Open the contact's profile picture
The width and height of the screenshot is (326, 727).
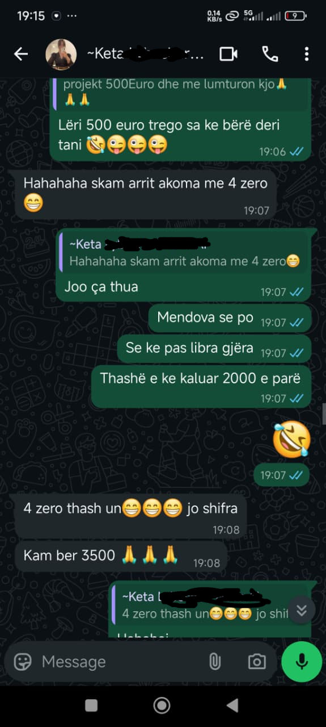tap(61, 54)
